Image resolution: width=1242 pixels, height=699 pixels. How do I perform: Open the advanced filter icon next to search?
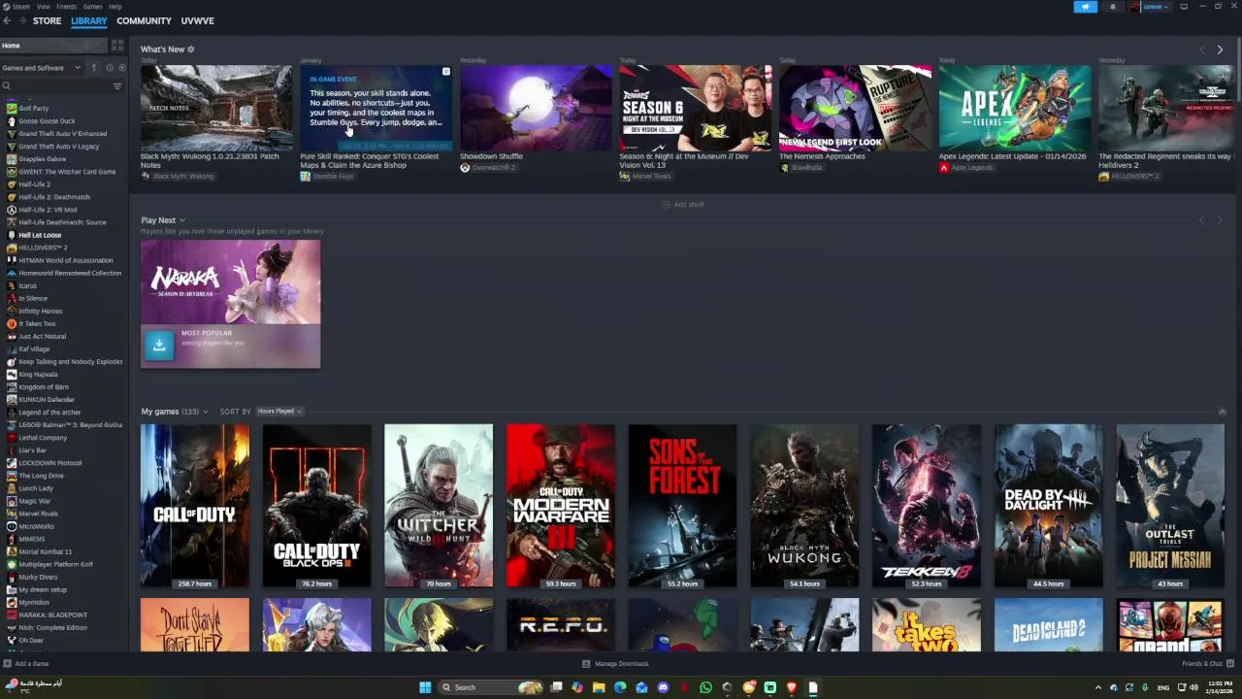tap(117, 86)
